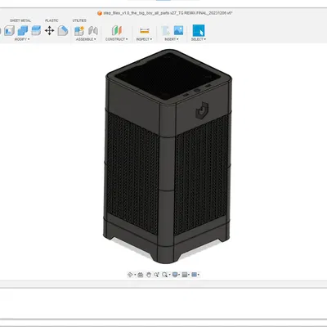Create a New Component from Assemble icon

(79, 30)
